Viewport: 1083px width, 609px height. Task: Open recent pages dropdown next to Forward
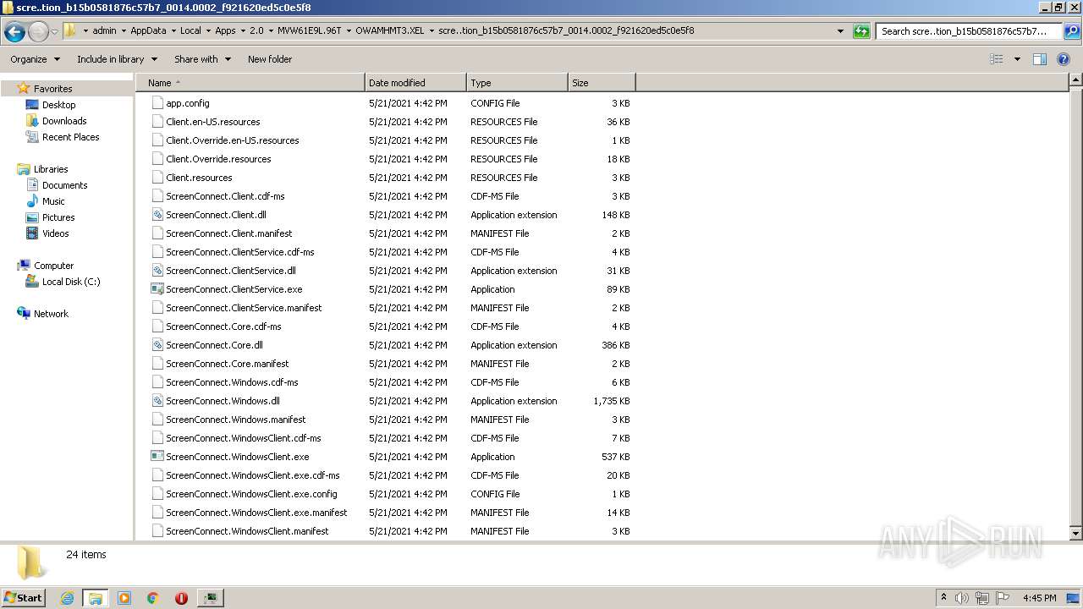coord(54,31)
